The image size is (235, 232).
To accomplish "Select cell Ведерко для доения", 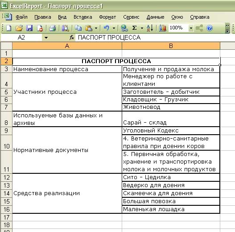I will click(x=171, y=185).
